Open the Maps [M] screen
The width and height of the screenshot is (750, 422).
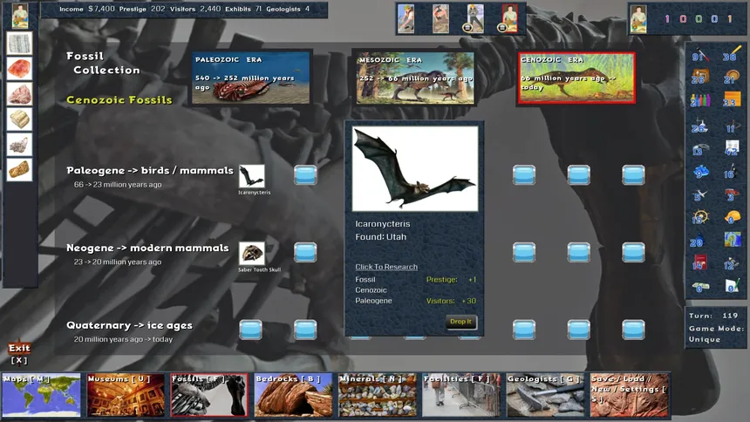(x=42, y=395)
